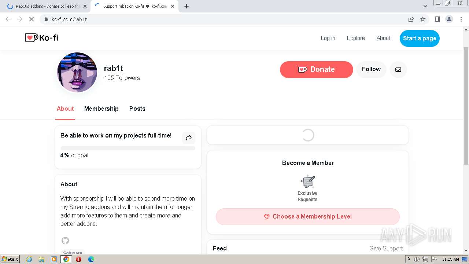Click the goal progress bar

[x=128, y=148]
